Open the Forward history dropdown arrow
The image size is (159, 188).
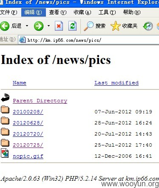click(48, 26)
